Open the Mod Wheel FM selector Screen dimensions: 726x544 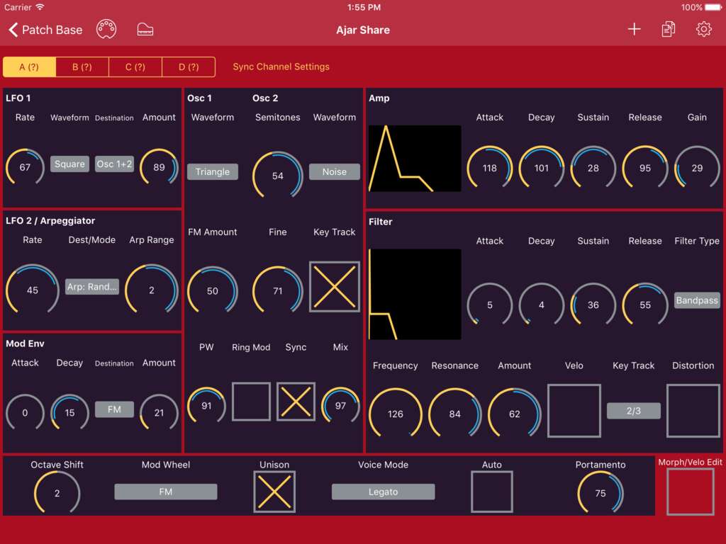coord(166,492)
